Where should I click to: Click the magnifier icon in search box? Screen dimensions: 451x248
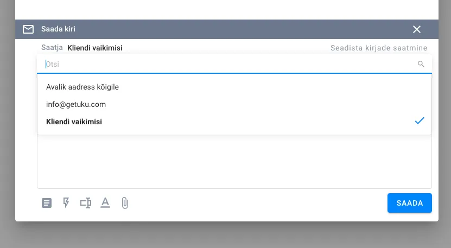(421, 64)
